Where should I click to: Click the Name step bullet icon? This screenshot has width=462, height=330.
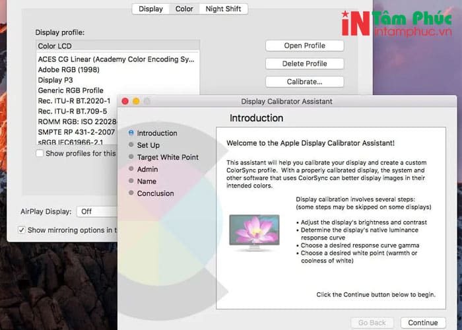[131, 181]
